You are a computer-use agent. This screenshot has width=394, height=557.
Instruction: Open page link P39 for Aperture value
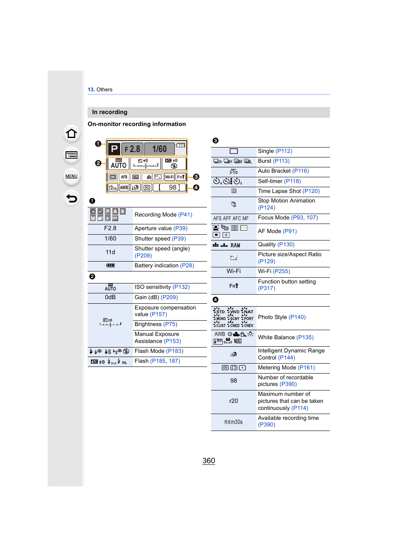click(x=180, y=229)
